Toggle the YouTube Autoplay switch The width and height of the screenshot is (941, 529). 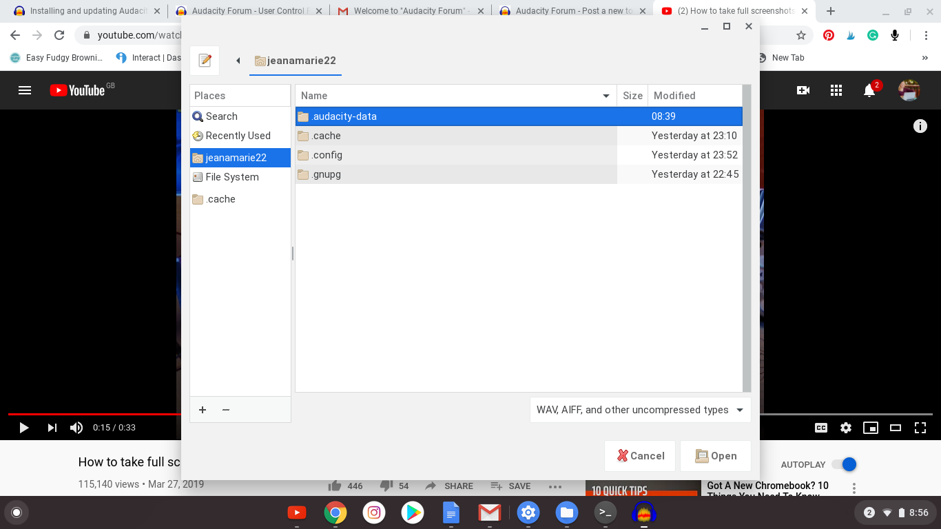(844, 464)
